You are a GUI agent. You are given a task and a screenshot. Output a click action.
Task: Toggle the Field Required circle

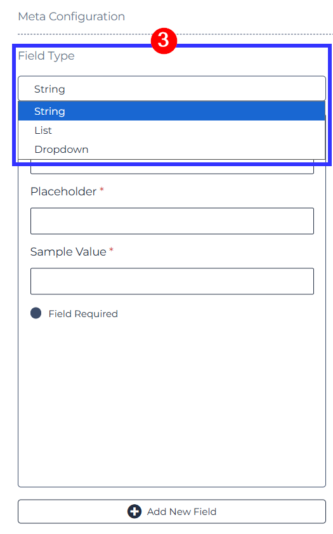tap(36, 313)
